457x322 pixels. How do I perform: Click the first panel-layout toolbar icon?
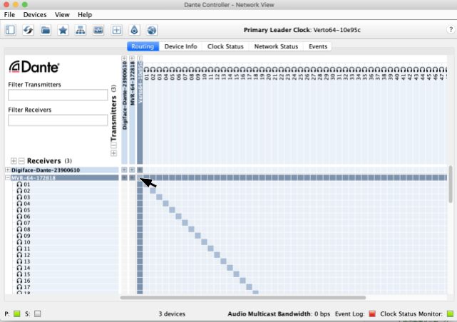point(10,30)
